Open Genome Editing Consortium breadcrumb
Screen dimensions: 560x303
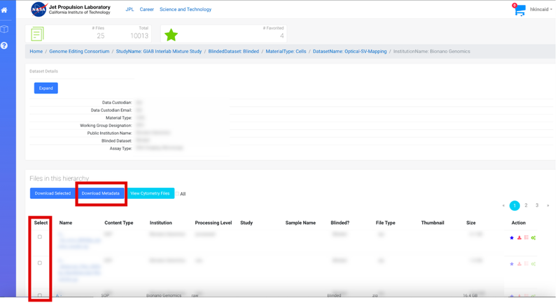(79, 51)
